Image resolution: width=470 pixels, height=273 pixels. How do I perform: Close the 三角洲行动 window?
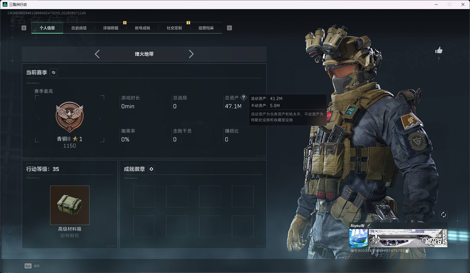463,4
